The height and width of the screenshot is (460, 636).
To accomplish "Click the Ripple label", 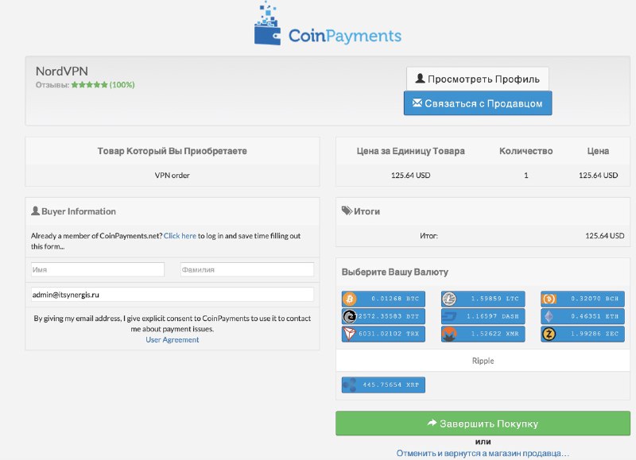I will (483, 361).
